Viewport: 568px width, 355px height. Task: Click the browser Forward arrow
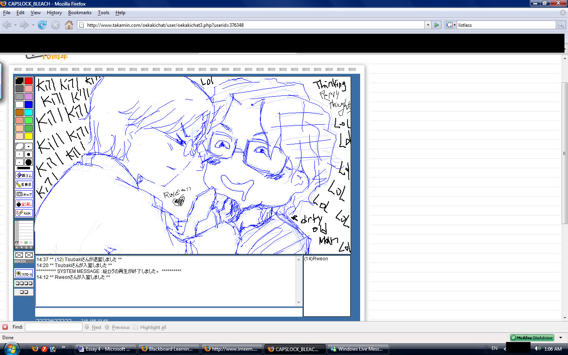click(x=24, y=25)
